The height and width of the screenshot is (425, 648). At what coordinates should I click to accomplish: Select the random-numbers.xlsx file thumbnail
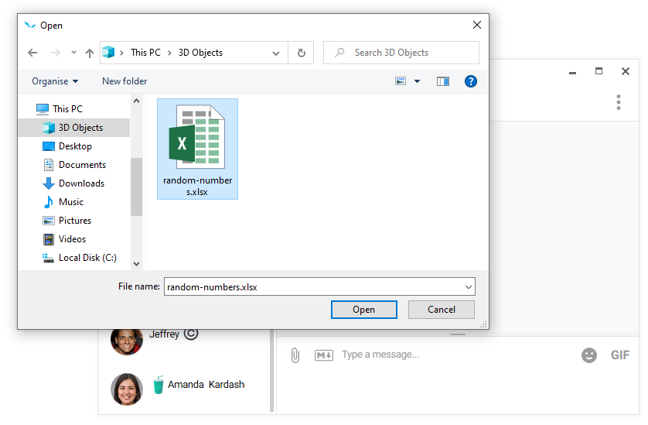pyautogui.click(x=197, y=149)
